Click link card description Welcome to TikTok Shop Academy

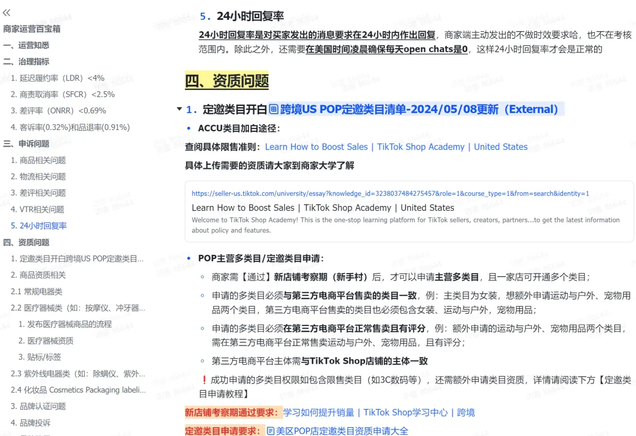click(406, 225)
